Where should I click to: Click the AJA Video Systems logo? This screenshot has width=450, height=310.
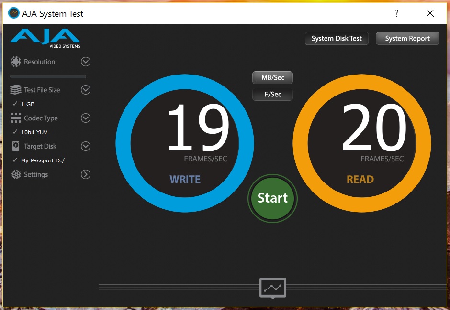45,38
